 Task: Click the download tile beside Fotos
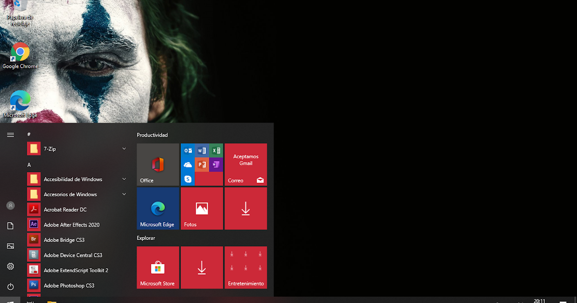[x=246, y=209]
